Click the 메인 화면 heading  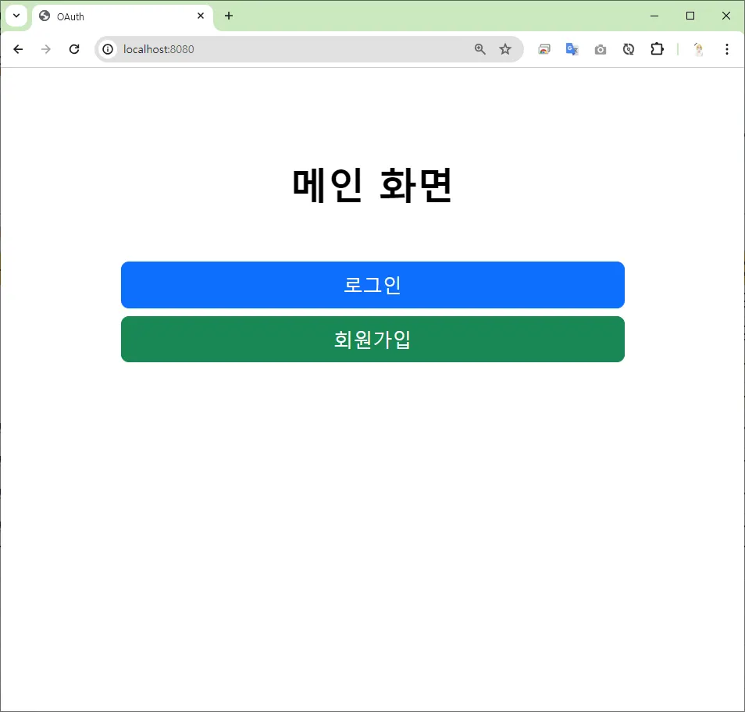pyautogui.click(x=372, y=185)
